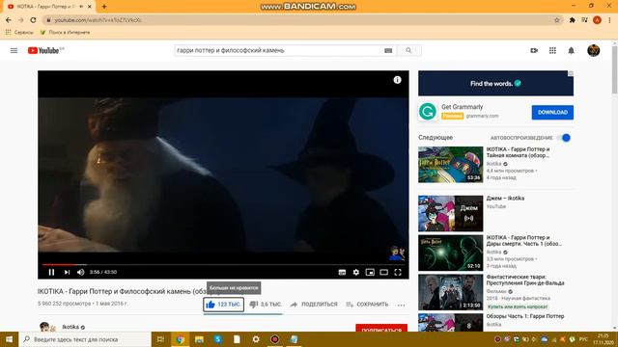Open Сервисы apps bookmark
618x347 pixels.
[19, 32]
